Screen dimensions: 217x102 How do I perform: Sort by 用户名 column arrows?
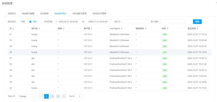(x=39, y=29)
